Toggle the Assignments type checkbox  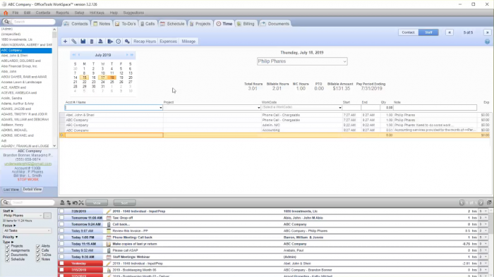tap(7, 251)
